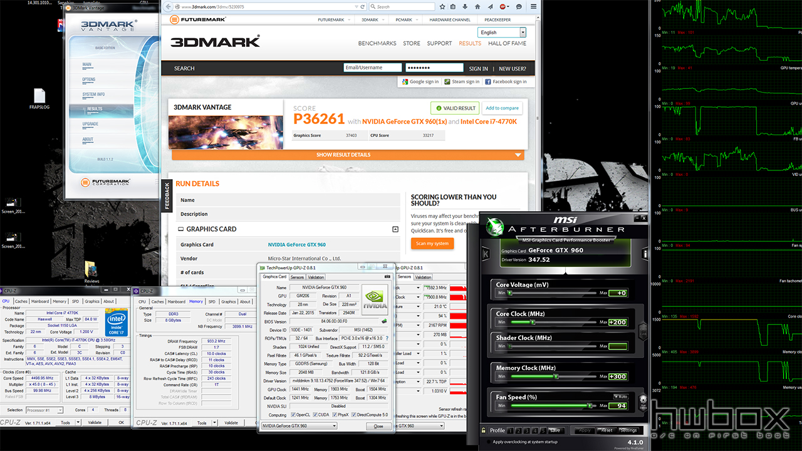Image resolution: width=802 pixels, height=451 pixels.
Task: Click the GPU-Z bus interface question mark
Action: (x=387, y=338)
